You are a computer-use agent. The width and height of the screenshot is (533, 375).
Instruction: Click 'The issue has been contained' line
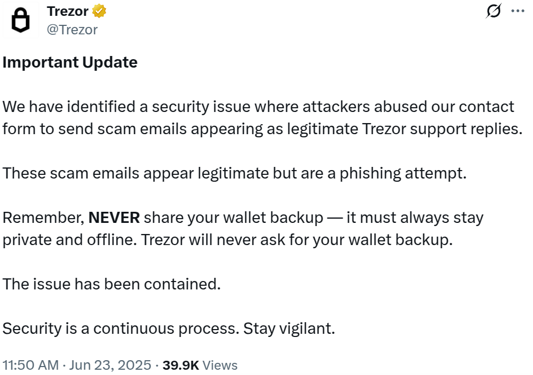tap(111, 284)
